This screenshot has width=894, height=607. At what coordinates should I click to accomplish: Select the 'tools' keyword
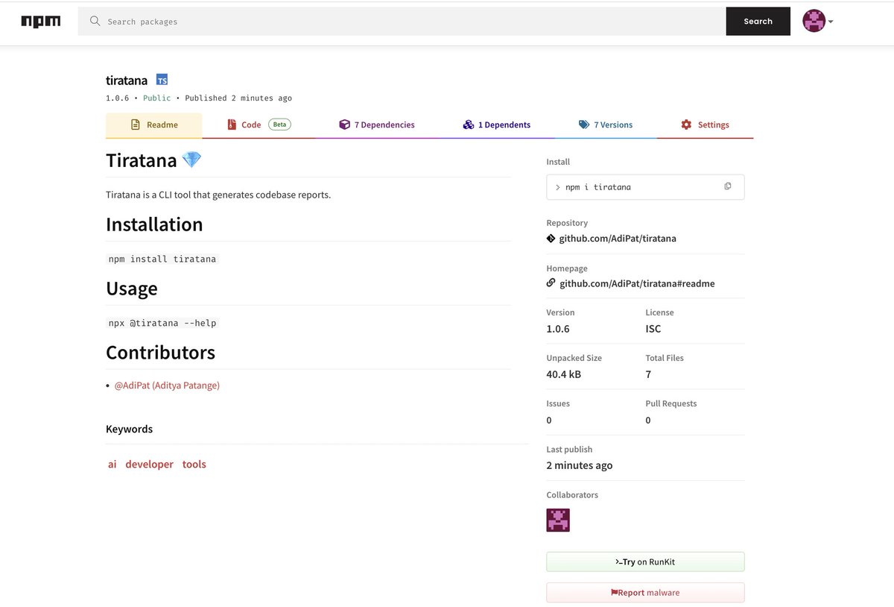pos(194,464)
